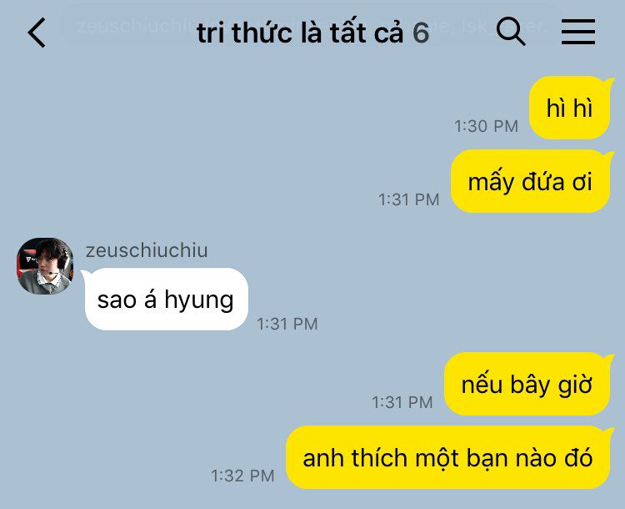Tap zeuschiuchiu's profile picture
Image resolution: width=625 pixels, height=509 pixels.
45,266
